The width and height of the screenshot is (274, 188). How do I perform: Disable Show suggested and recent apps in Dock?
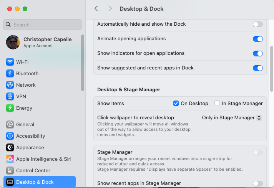pos(257,68)
